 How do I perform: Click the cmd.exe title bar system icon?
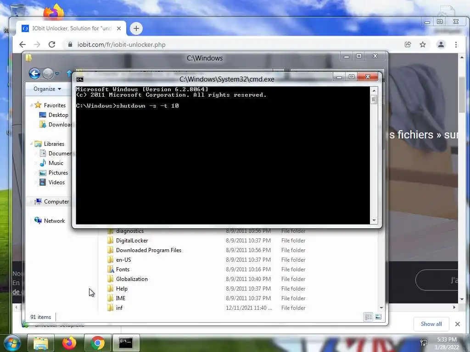(80, 79)
